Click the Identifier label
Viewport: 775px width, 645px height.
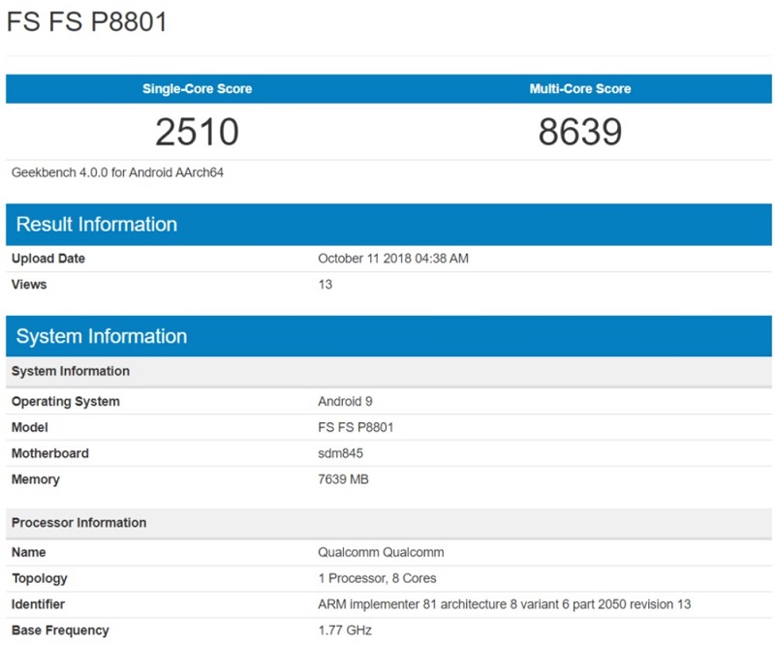(38, 604)
